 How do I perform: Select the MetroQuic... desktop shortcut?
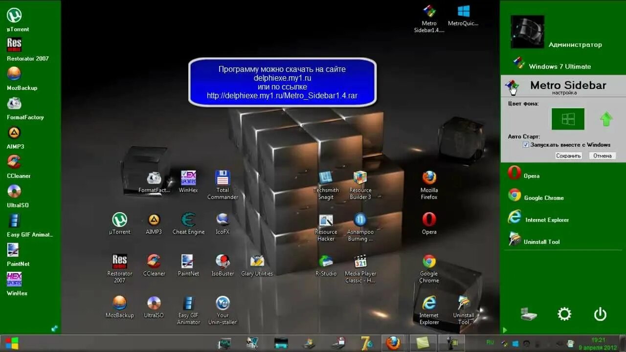click(463, 15)
